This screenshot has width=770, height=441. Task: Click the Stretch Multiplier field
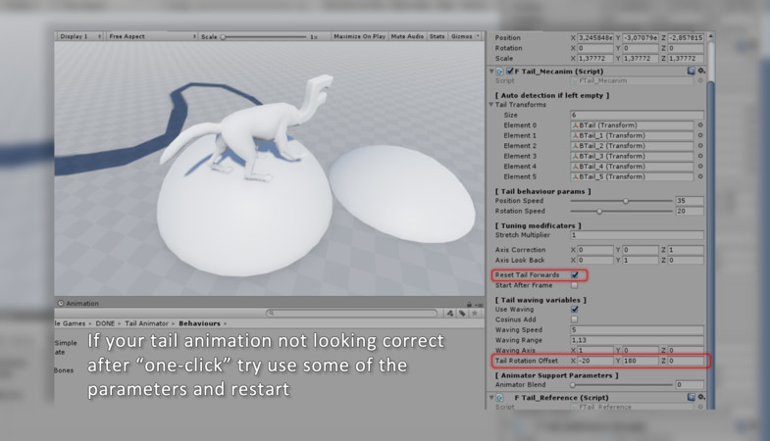(x=637, y=235)
